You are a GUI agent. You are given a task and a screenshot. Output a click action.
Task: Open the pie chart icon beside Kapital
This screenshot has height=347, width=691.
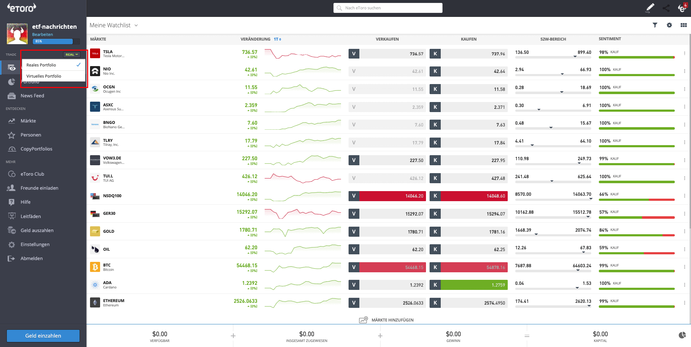pyautogui.click(x=682, y=335)
